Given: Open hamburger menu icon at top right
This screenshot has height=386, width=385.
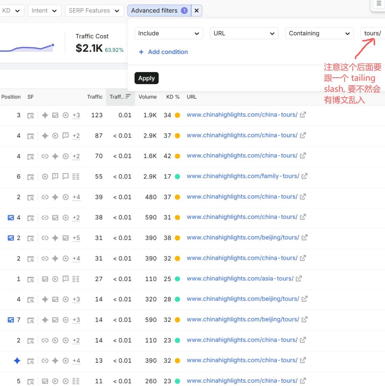Looking at the screenshot, I should 379,3.
